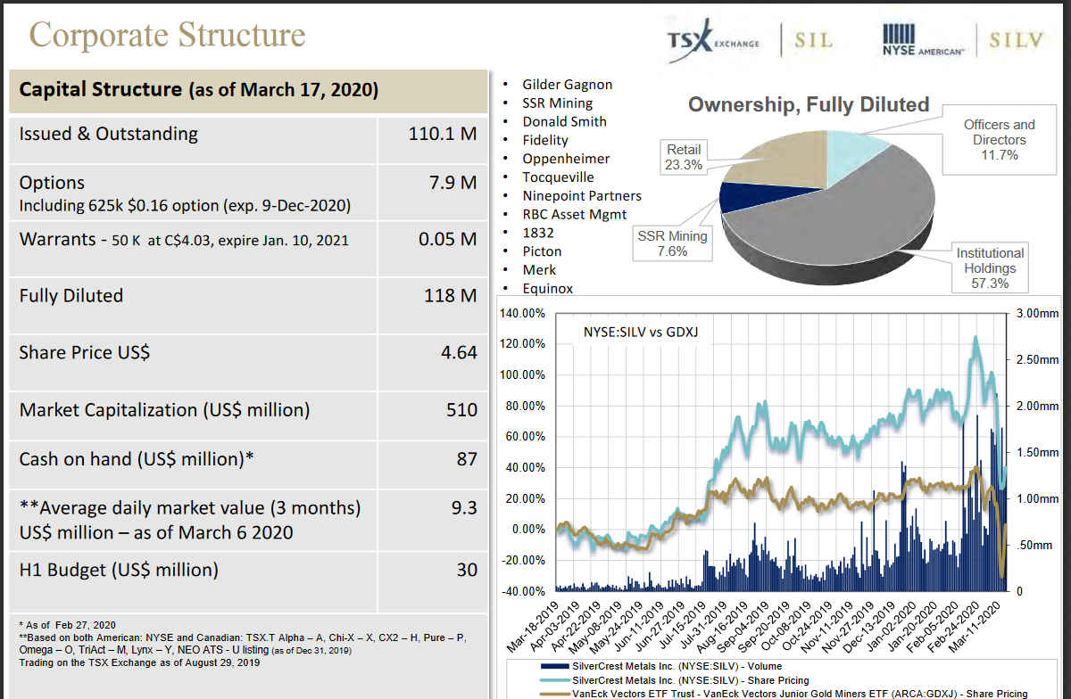Select the SILV ticker symbol
1071x699 pixels.
point(1016,41)
